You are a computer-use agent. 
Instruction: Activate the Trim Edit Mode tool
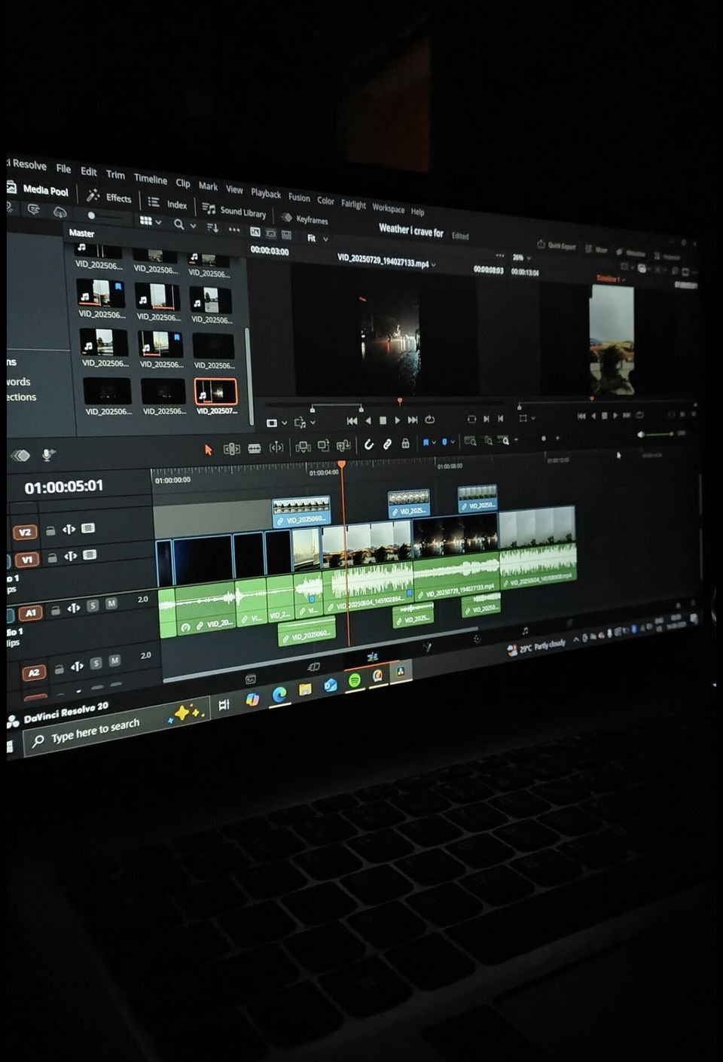coord(232,449)
